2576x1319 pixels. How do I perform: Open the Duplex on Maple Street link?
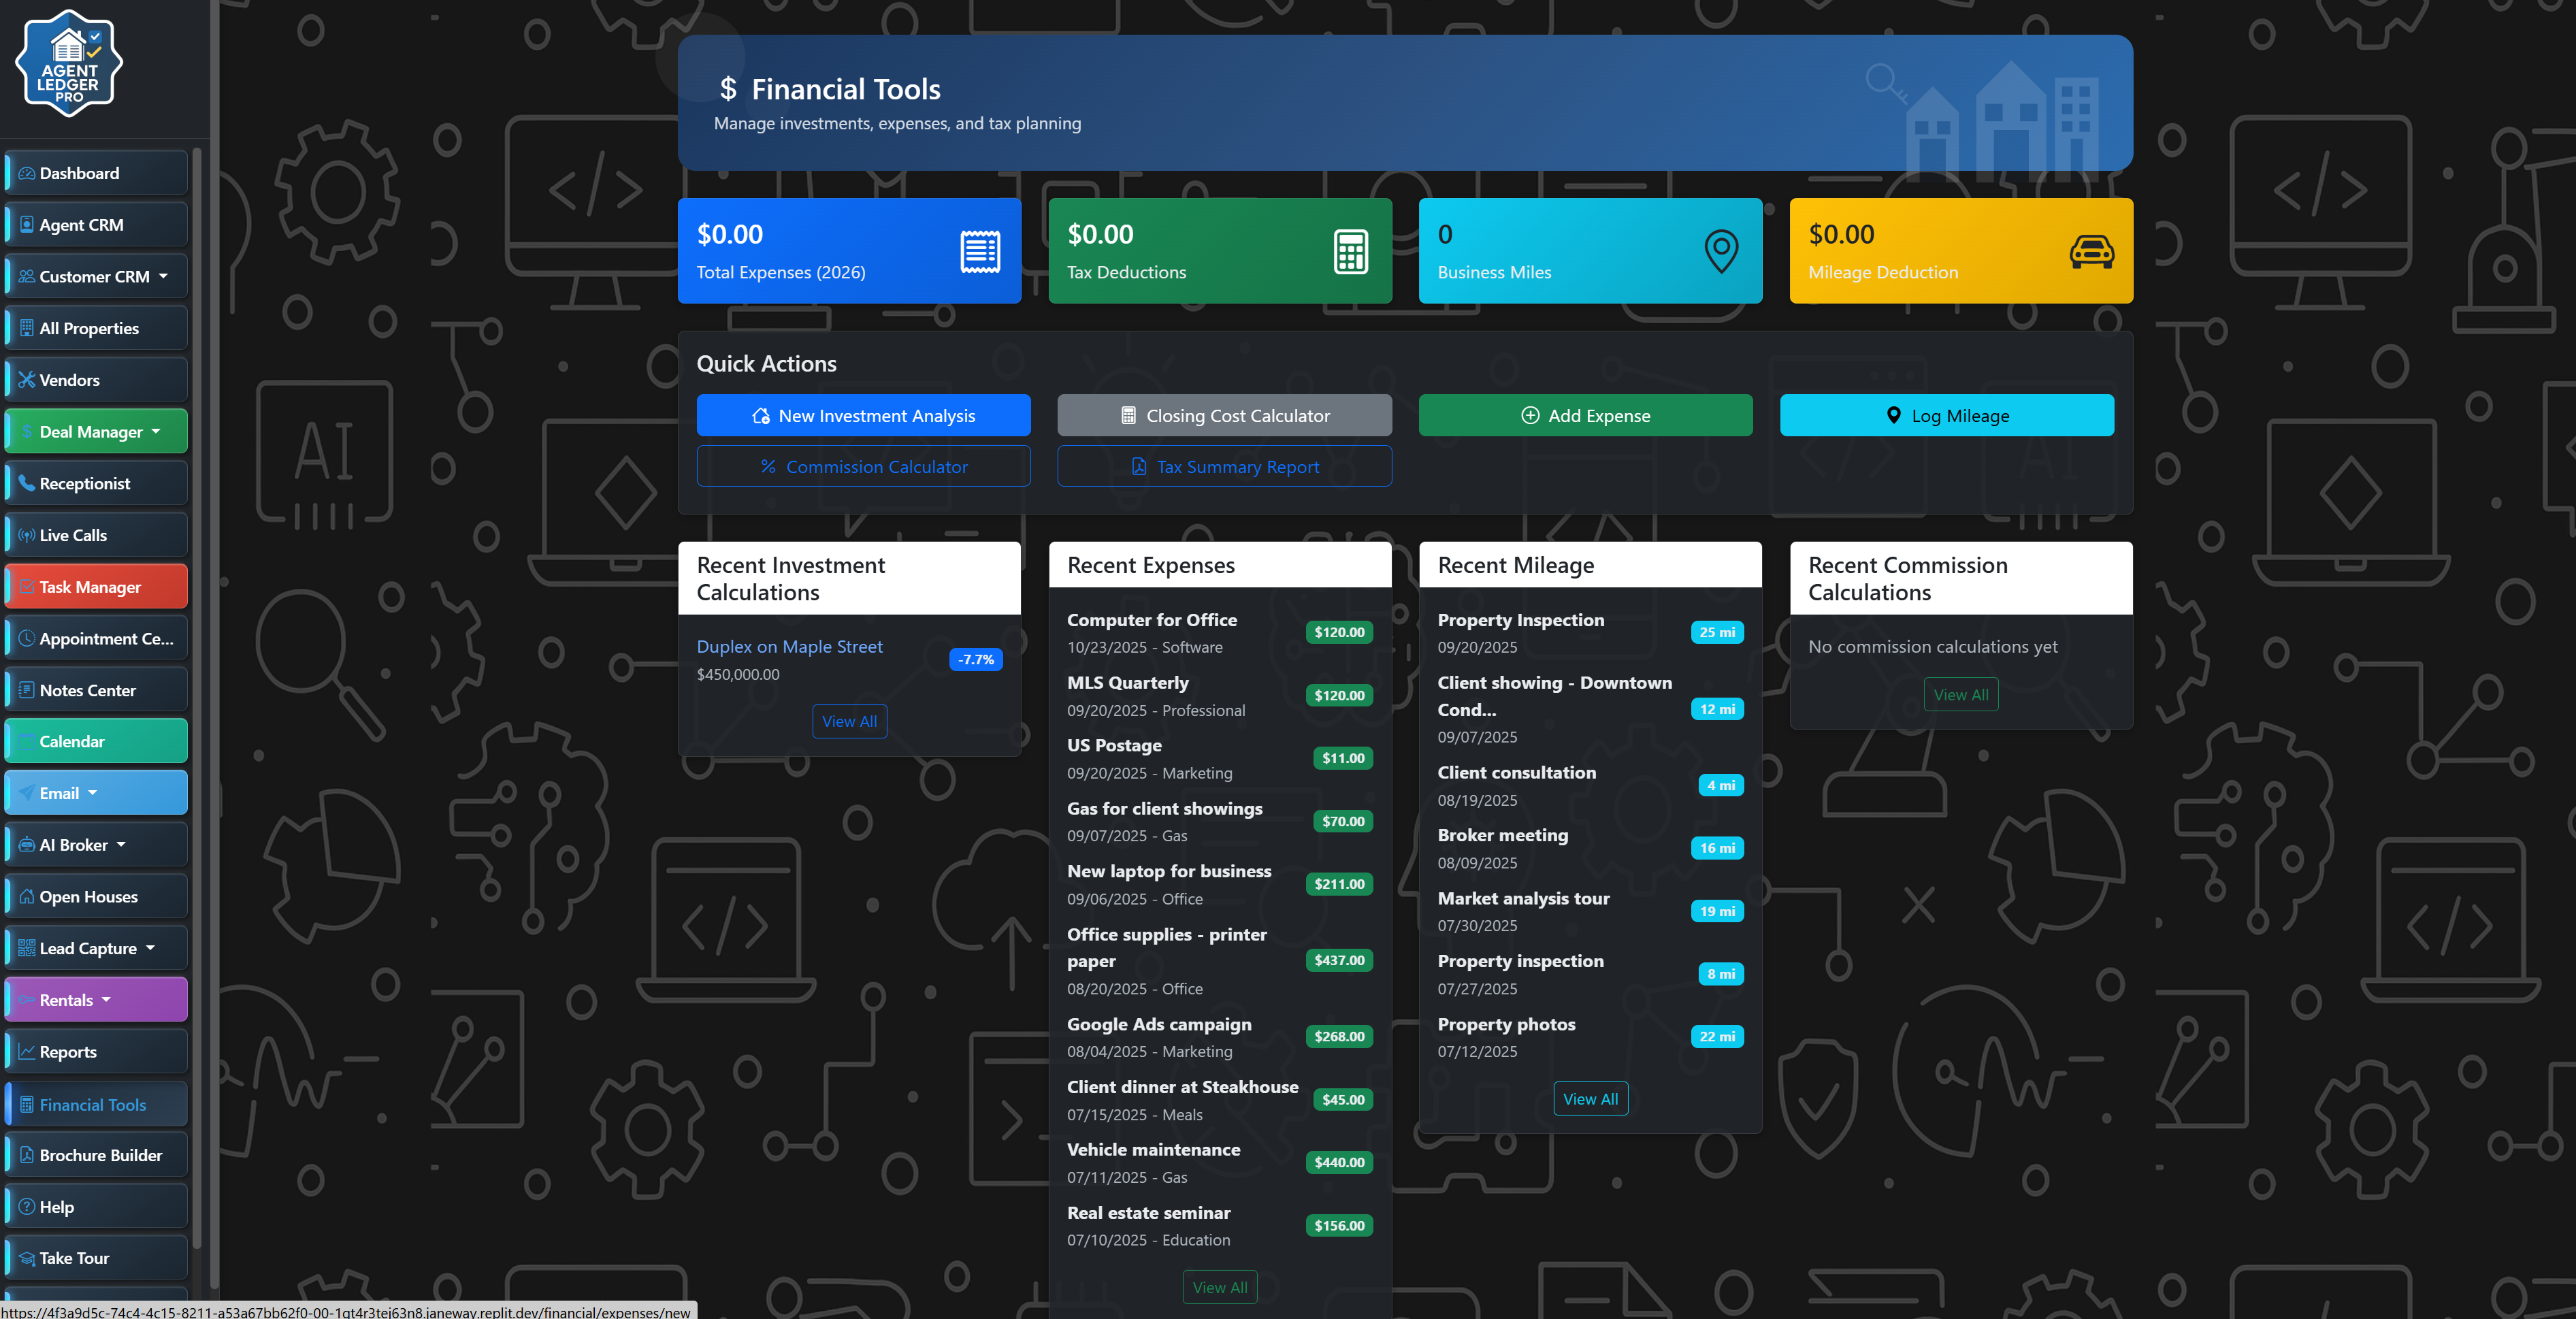[789, 646]
